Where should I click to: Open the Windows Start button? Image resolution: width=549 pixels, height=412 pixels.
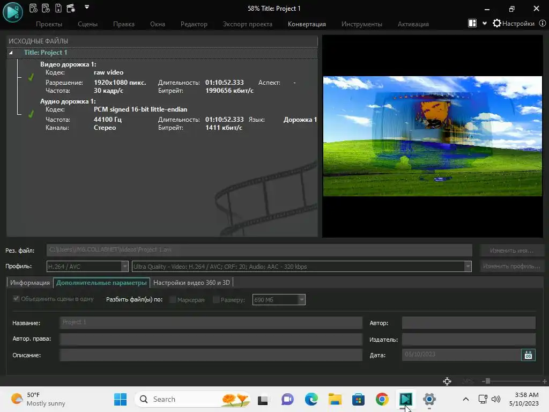(121, 399)
